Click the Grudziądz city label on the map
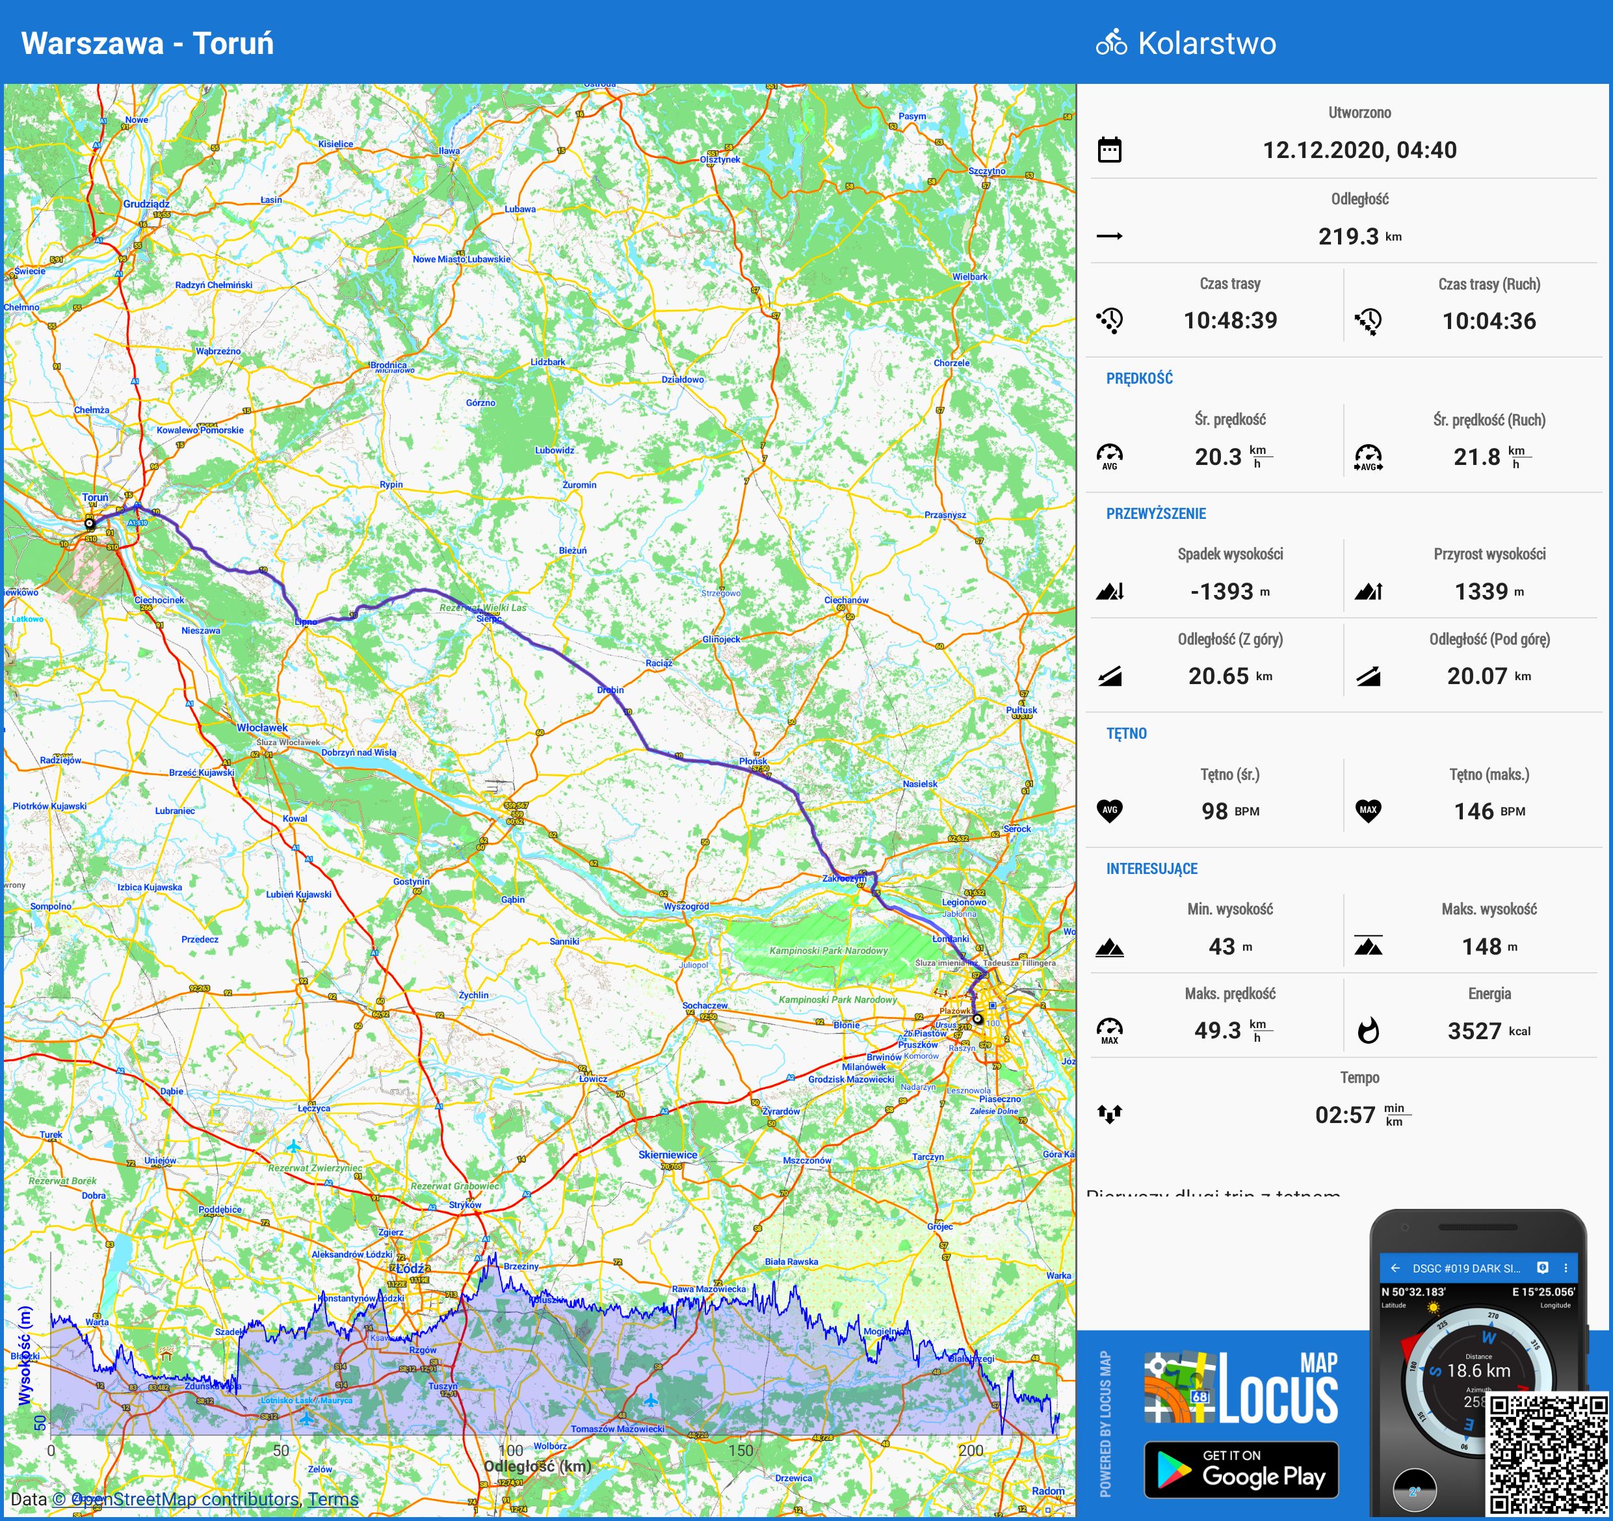 coord(146,204)
